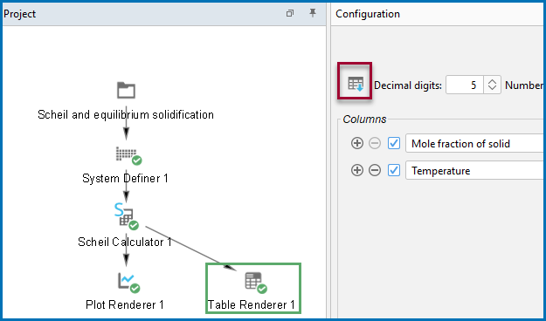The image size is (546, 321).
Task: Open the Temperature quantity dropdown
Action: 475,170
